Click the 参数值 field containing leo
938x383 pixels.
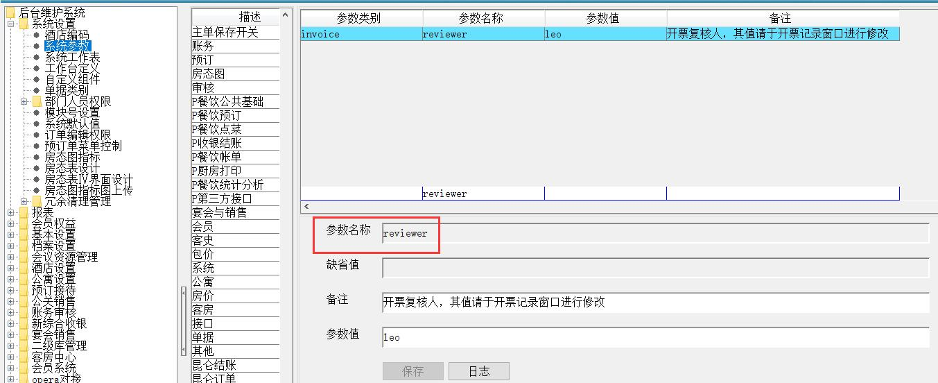655,337
